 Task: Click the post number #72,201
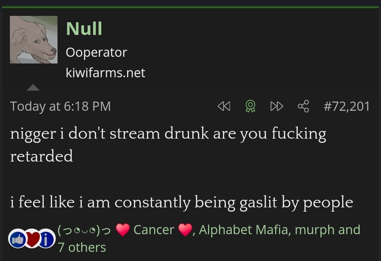pos(346,106)
